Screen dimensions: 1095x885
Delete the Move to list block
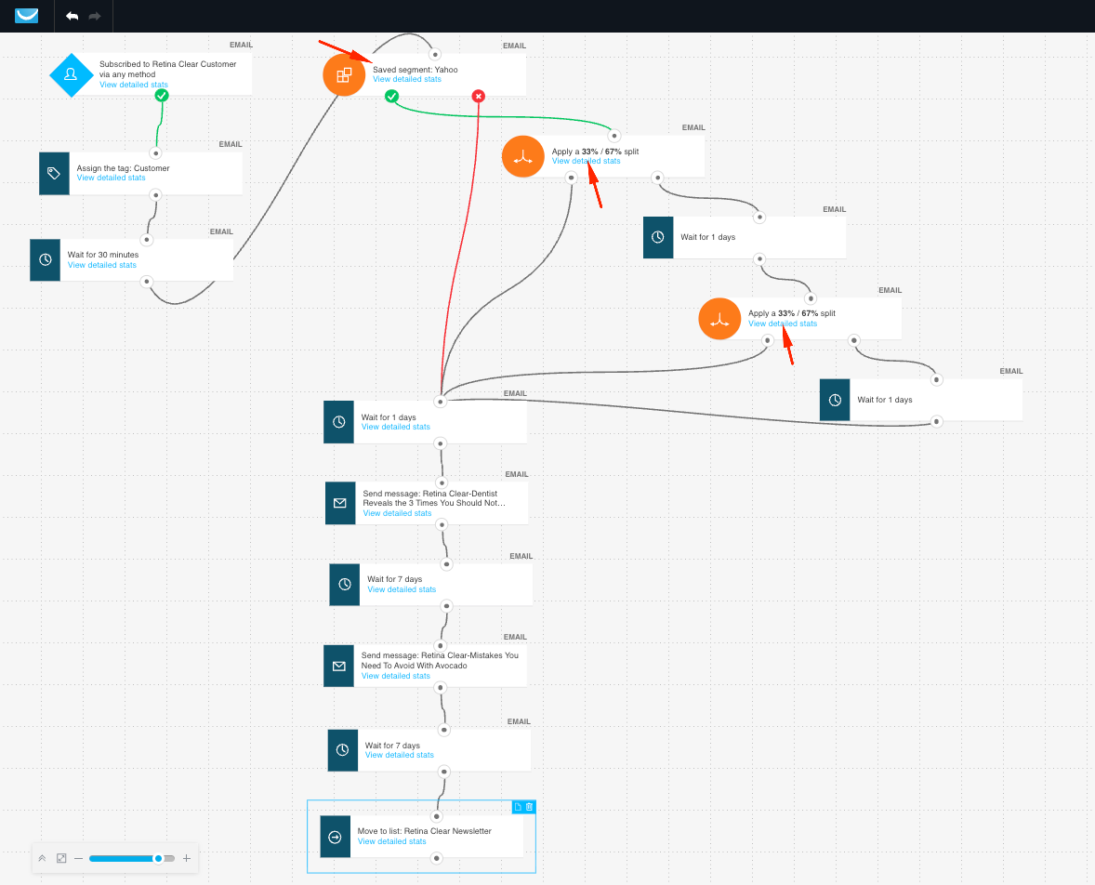pyautogui.click(x=529, y=807)
